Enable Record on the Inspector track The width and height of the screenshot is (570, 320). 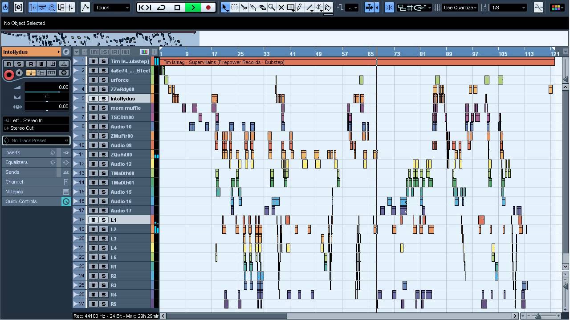(x=8, y=74)
